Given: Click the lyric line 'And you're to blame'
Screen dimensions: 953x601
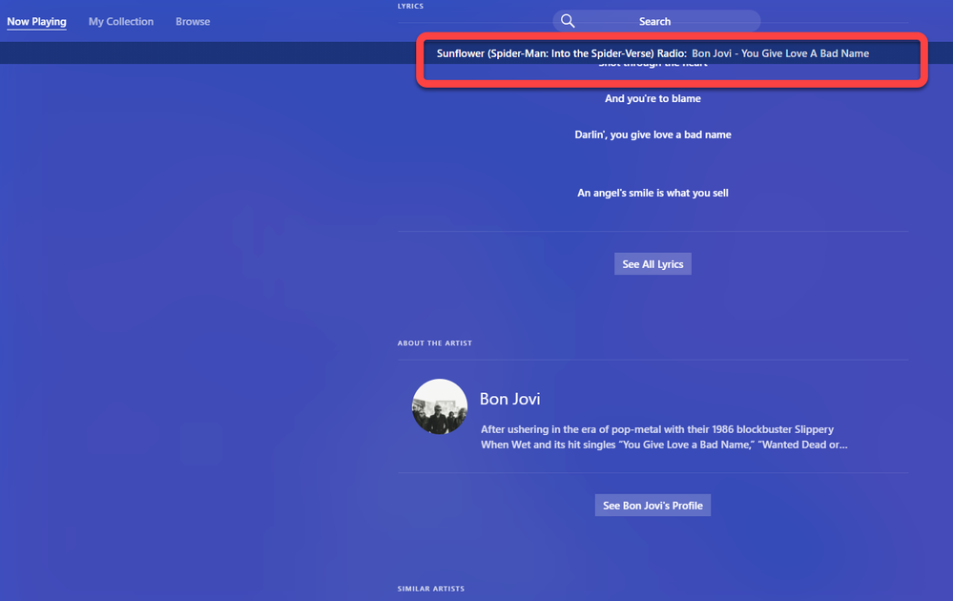Looking at the screenshot, I should coord(653,98).
